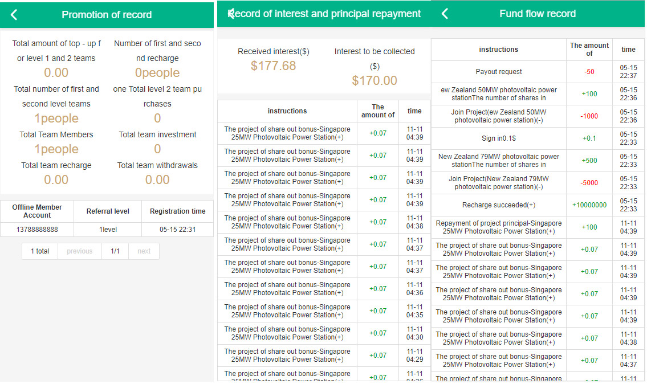Tap the Interest to be collected $170.00 value
647x384 pixels.
pos(375,81)
